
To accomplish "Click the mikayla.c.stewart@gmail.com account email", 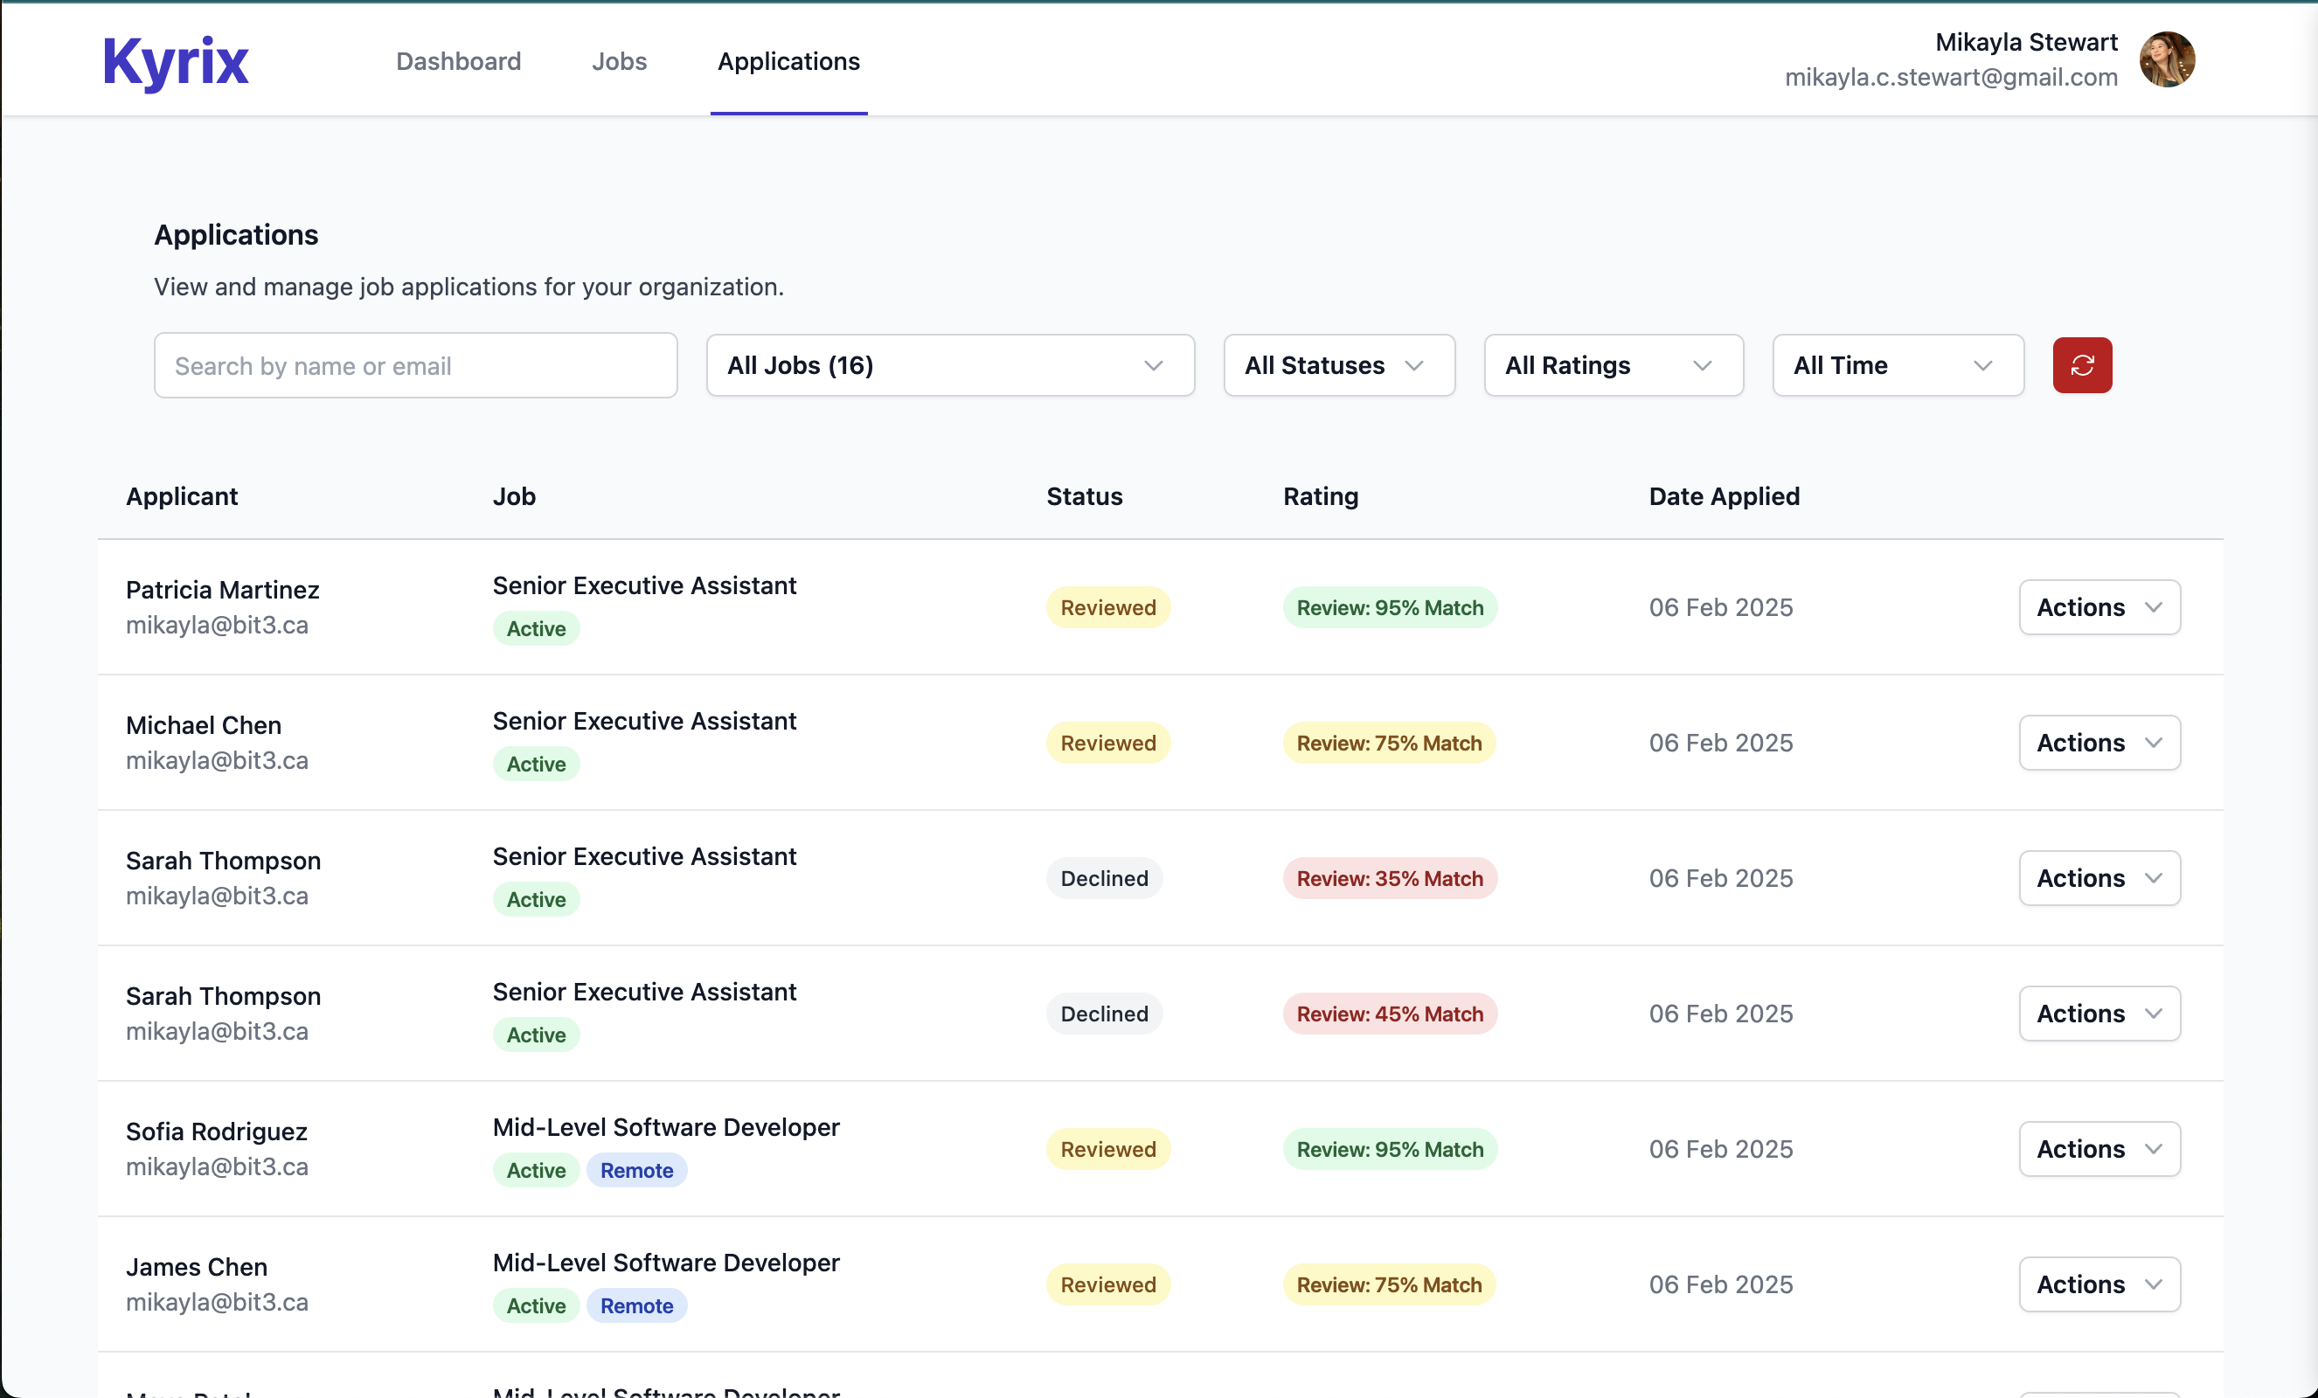I will coord(1950,77).
